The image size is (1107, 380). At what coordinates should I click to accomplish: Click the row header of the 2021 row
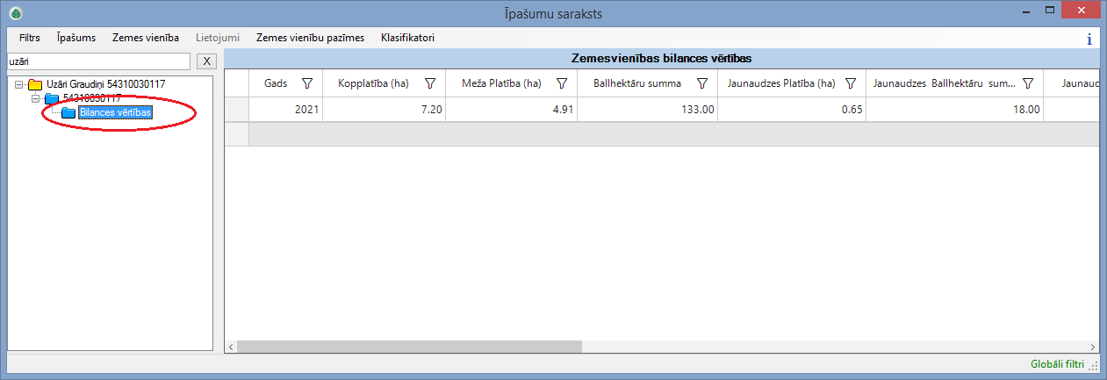[237, 110]
